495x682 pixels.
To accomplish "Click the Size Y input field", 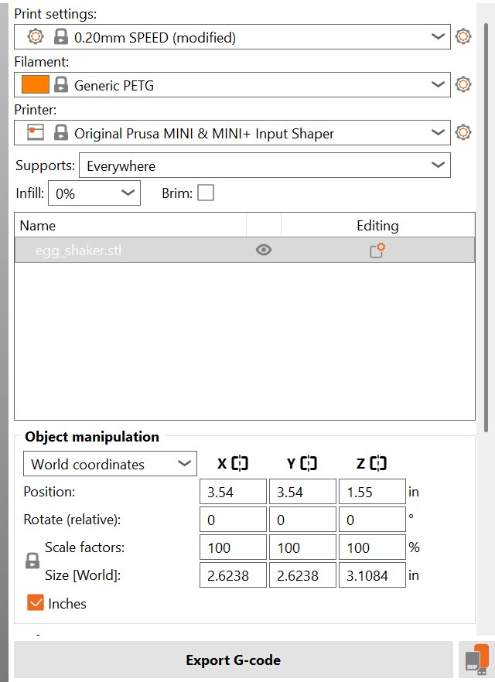I will point(302,575).
